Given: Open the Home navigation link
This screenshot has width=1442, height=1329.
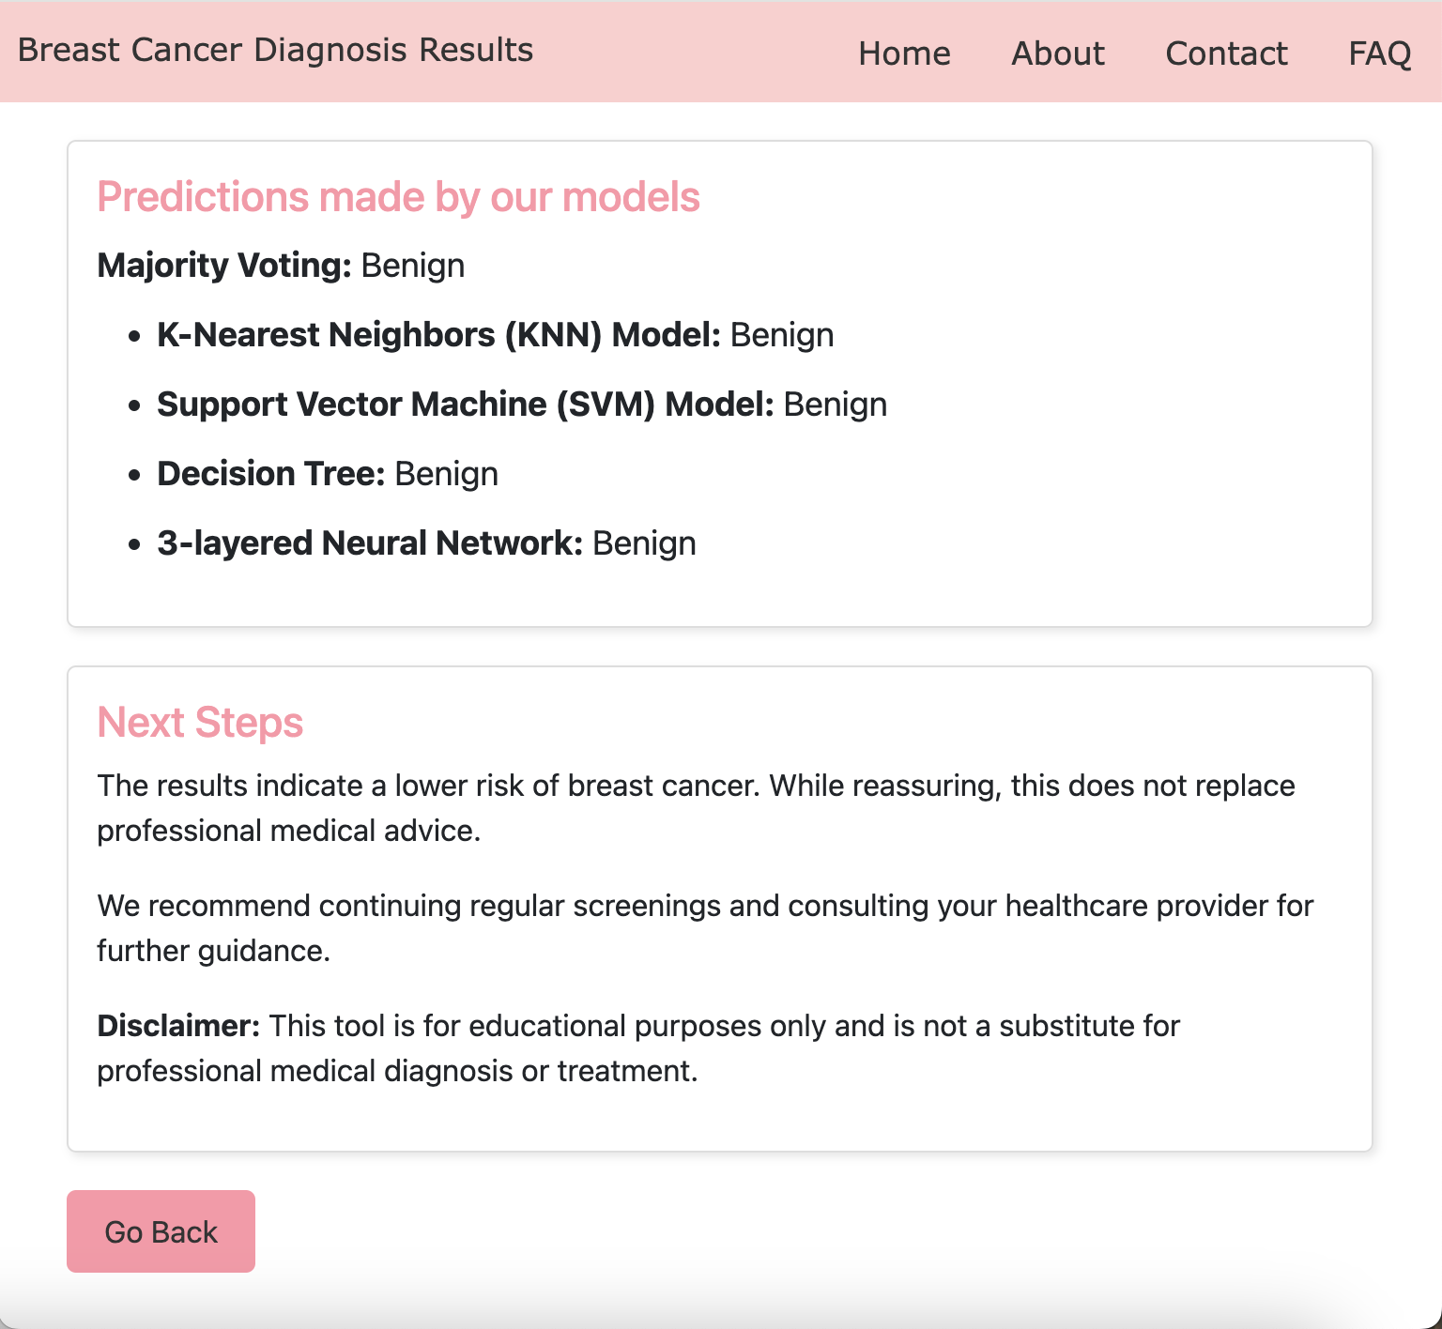Looking at the screenshot, I should click(904, 53).
